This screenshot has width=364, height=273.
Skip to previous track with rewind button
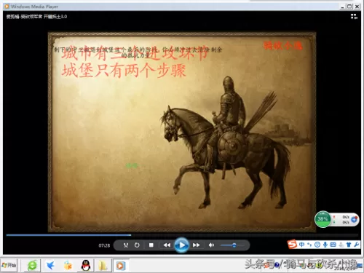pyautogui.click(x=167, y=245)
